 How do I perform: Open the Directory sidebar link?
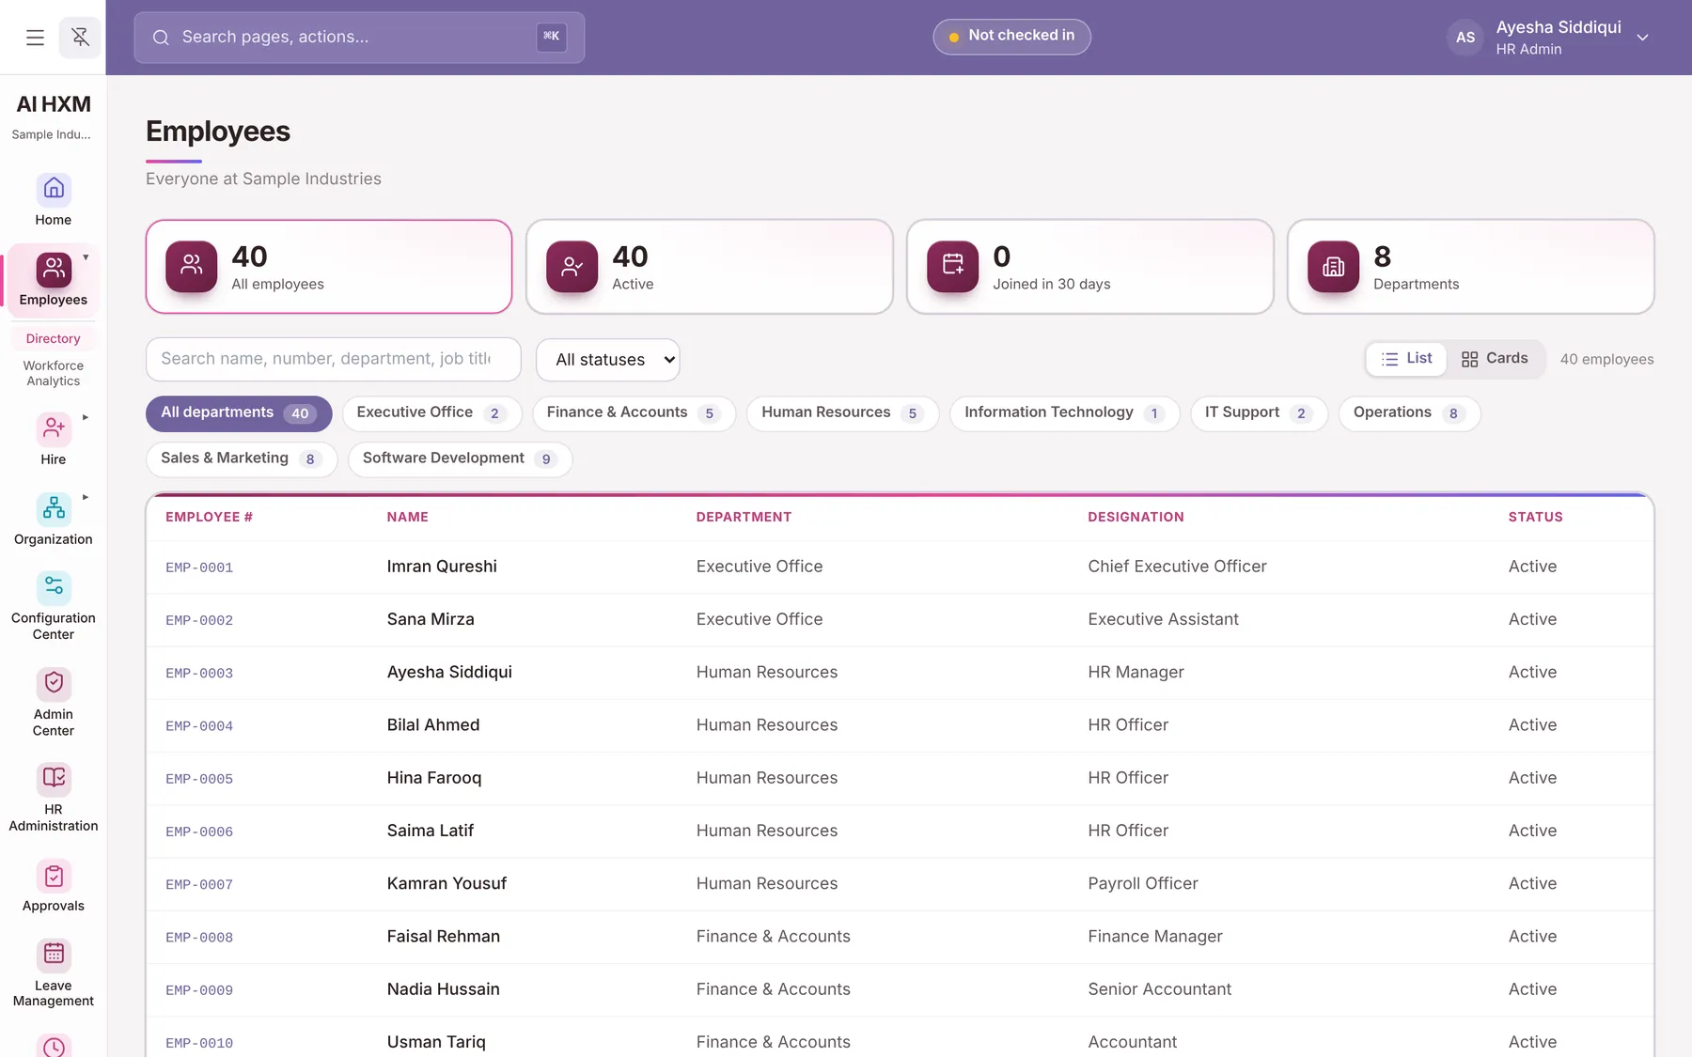tap(54, 338)
